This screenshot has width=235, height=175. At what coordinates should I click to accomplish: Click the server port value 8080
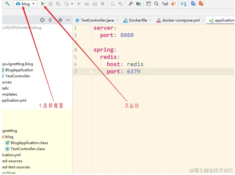point(127,35)
